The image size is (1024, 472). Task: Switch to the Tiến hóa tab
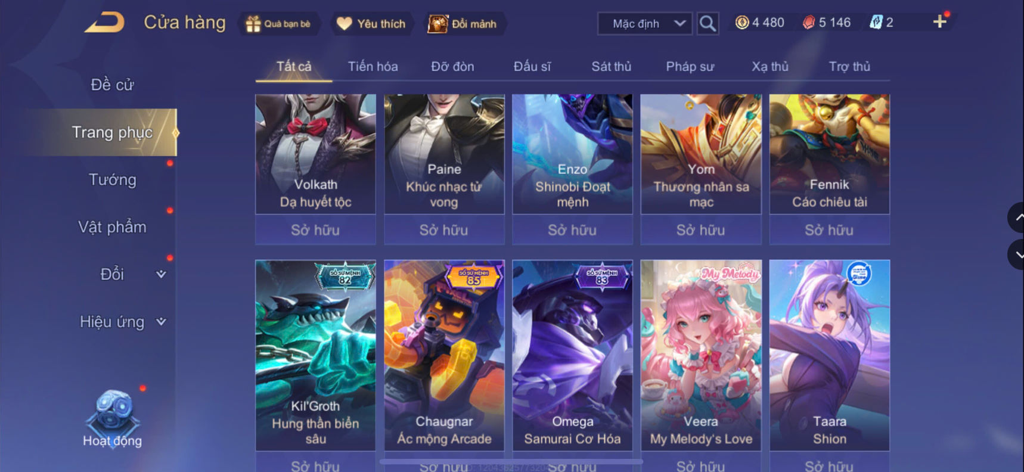click(x=373, y=67)
